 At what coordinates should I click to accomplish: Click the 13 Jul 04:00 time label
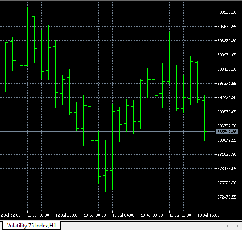123,215
